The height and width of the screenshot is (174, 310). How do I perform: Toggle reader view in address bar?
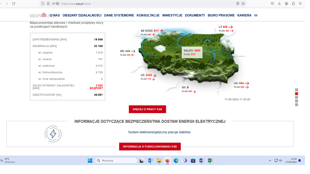(238, 4)
